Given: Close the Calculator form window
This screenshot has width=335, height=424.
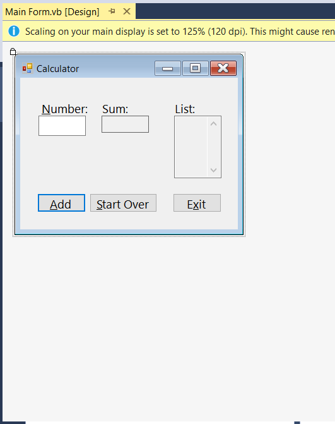Looking at the screenshot, I should coord(223,68).
